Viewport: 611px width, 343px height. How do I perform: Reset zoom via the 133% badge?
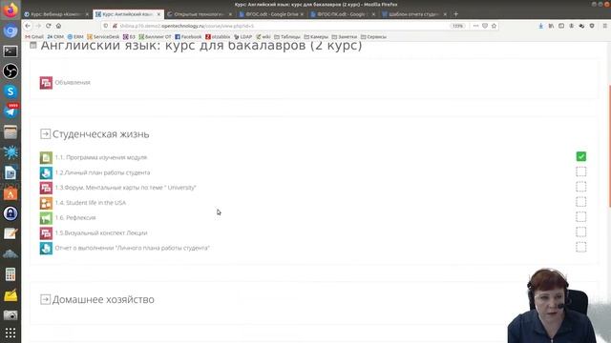pyautogui.click(x=457, y=26)
